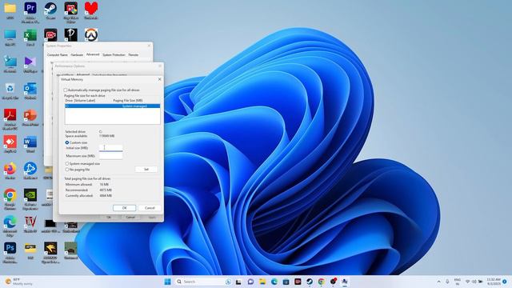
Task: Click Cancel in the Performance Options window
Action: pos(130,217)
